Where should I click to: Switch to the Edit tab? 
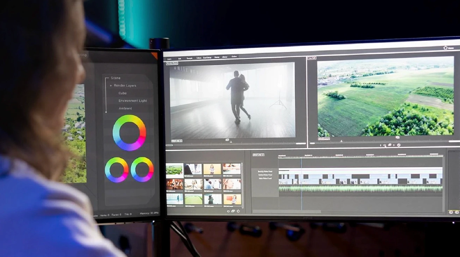179,58
